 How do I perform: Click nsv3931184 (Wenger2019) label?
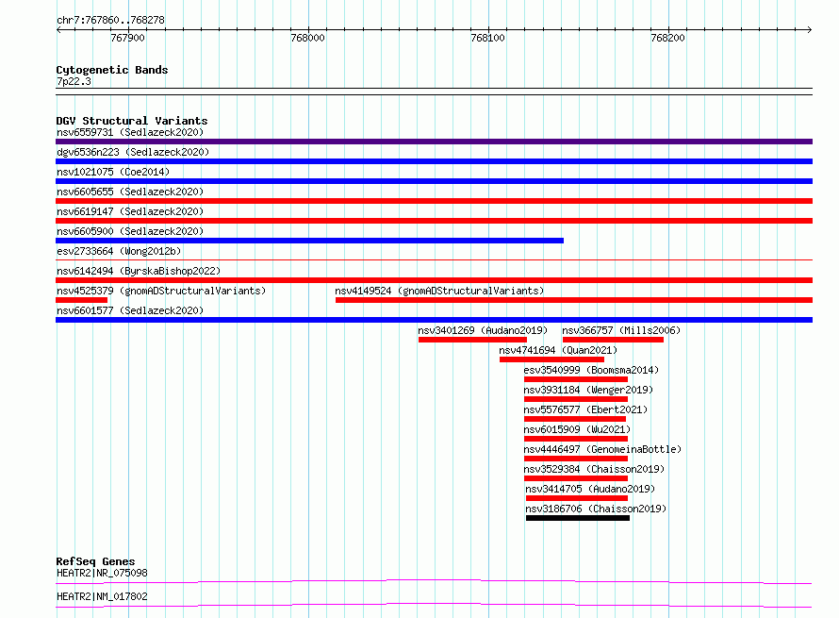pyautogui.click(x=588, y=390)
